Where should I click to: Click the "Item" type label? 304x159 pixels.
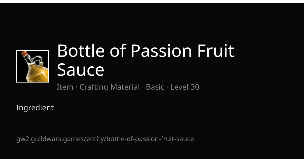(65, 87)
